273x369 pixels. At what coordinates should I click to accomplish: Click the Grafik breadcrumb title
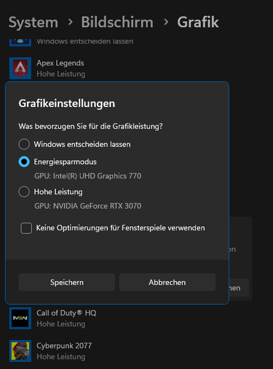tap(198, 22)
